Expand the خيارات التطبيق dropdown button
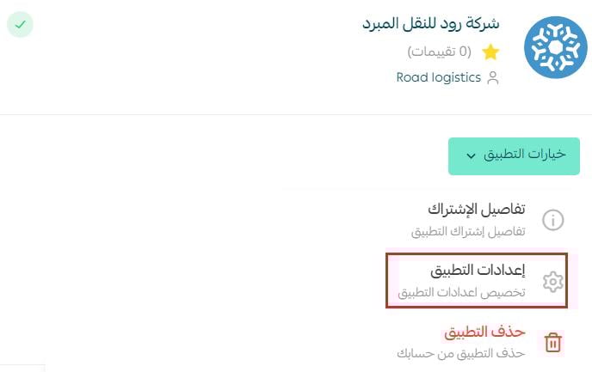The height and width of the screenshot is (372, 592). pyautogui.click(x=514, y=156)
